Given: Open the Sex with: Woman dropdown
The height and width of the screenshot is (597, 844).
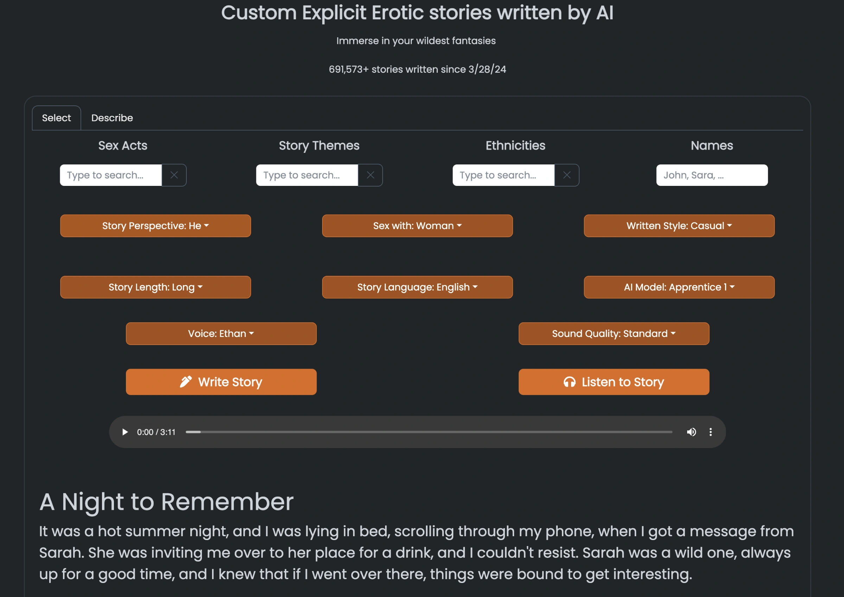Looking at the screenshot, I should [417, 226].
